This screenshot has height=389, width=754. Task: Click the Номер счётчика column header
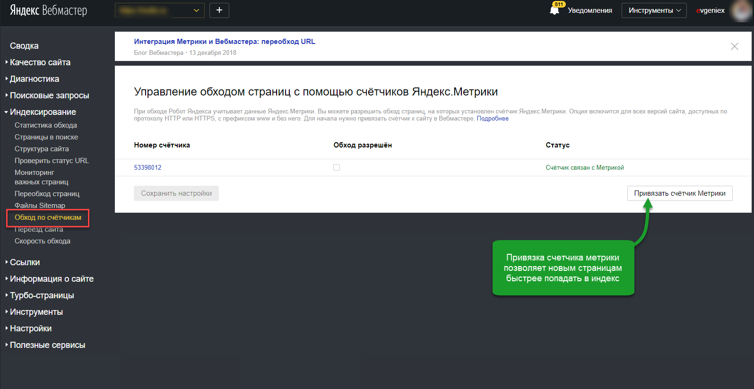pos(162,145)
